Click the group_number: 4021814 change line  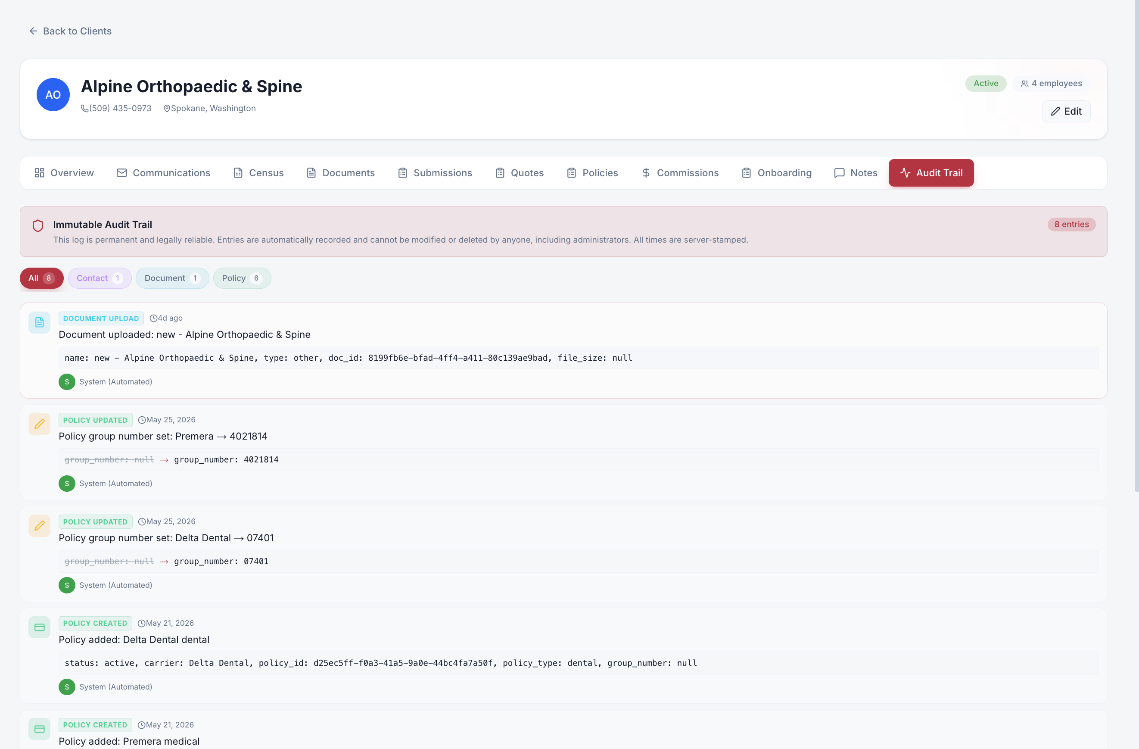pyautogui.click(x=578, y=460)
